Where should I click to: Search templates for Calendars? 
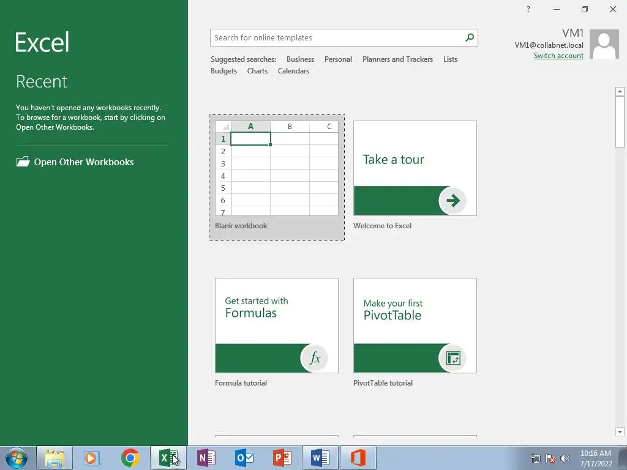point(293,71)
